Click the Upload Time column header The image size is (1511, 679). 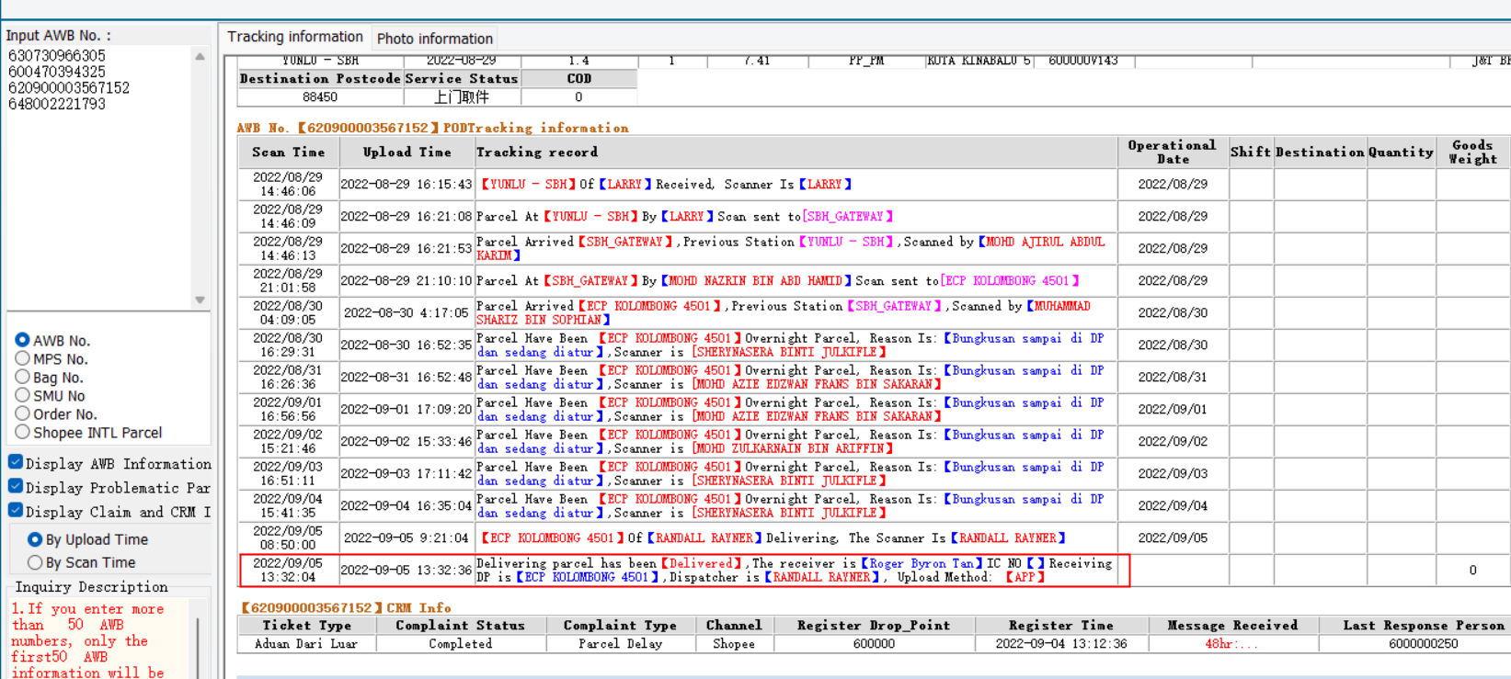pyautogui.click(x=406, y=153)
